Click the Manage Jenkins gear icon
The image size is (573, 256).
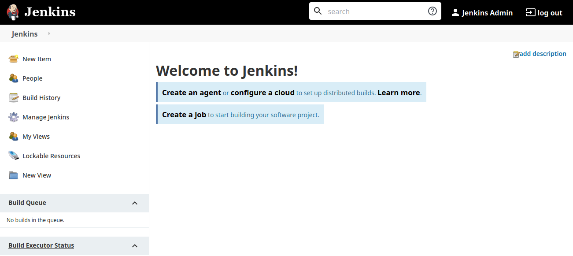click(x=14, y=117)
